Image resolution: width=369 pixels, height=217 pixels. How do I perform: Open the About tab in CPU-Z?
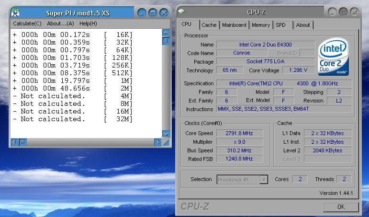303,25
